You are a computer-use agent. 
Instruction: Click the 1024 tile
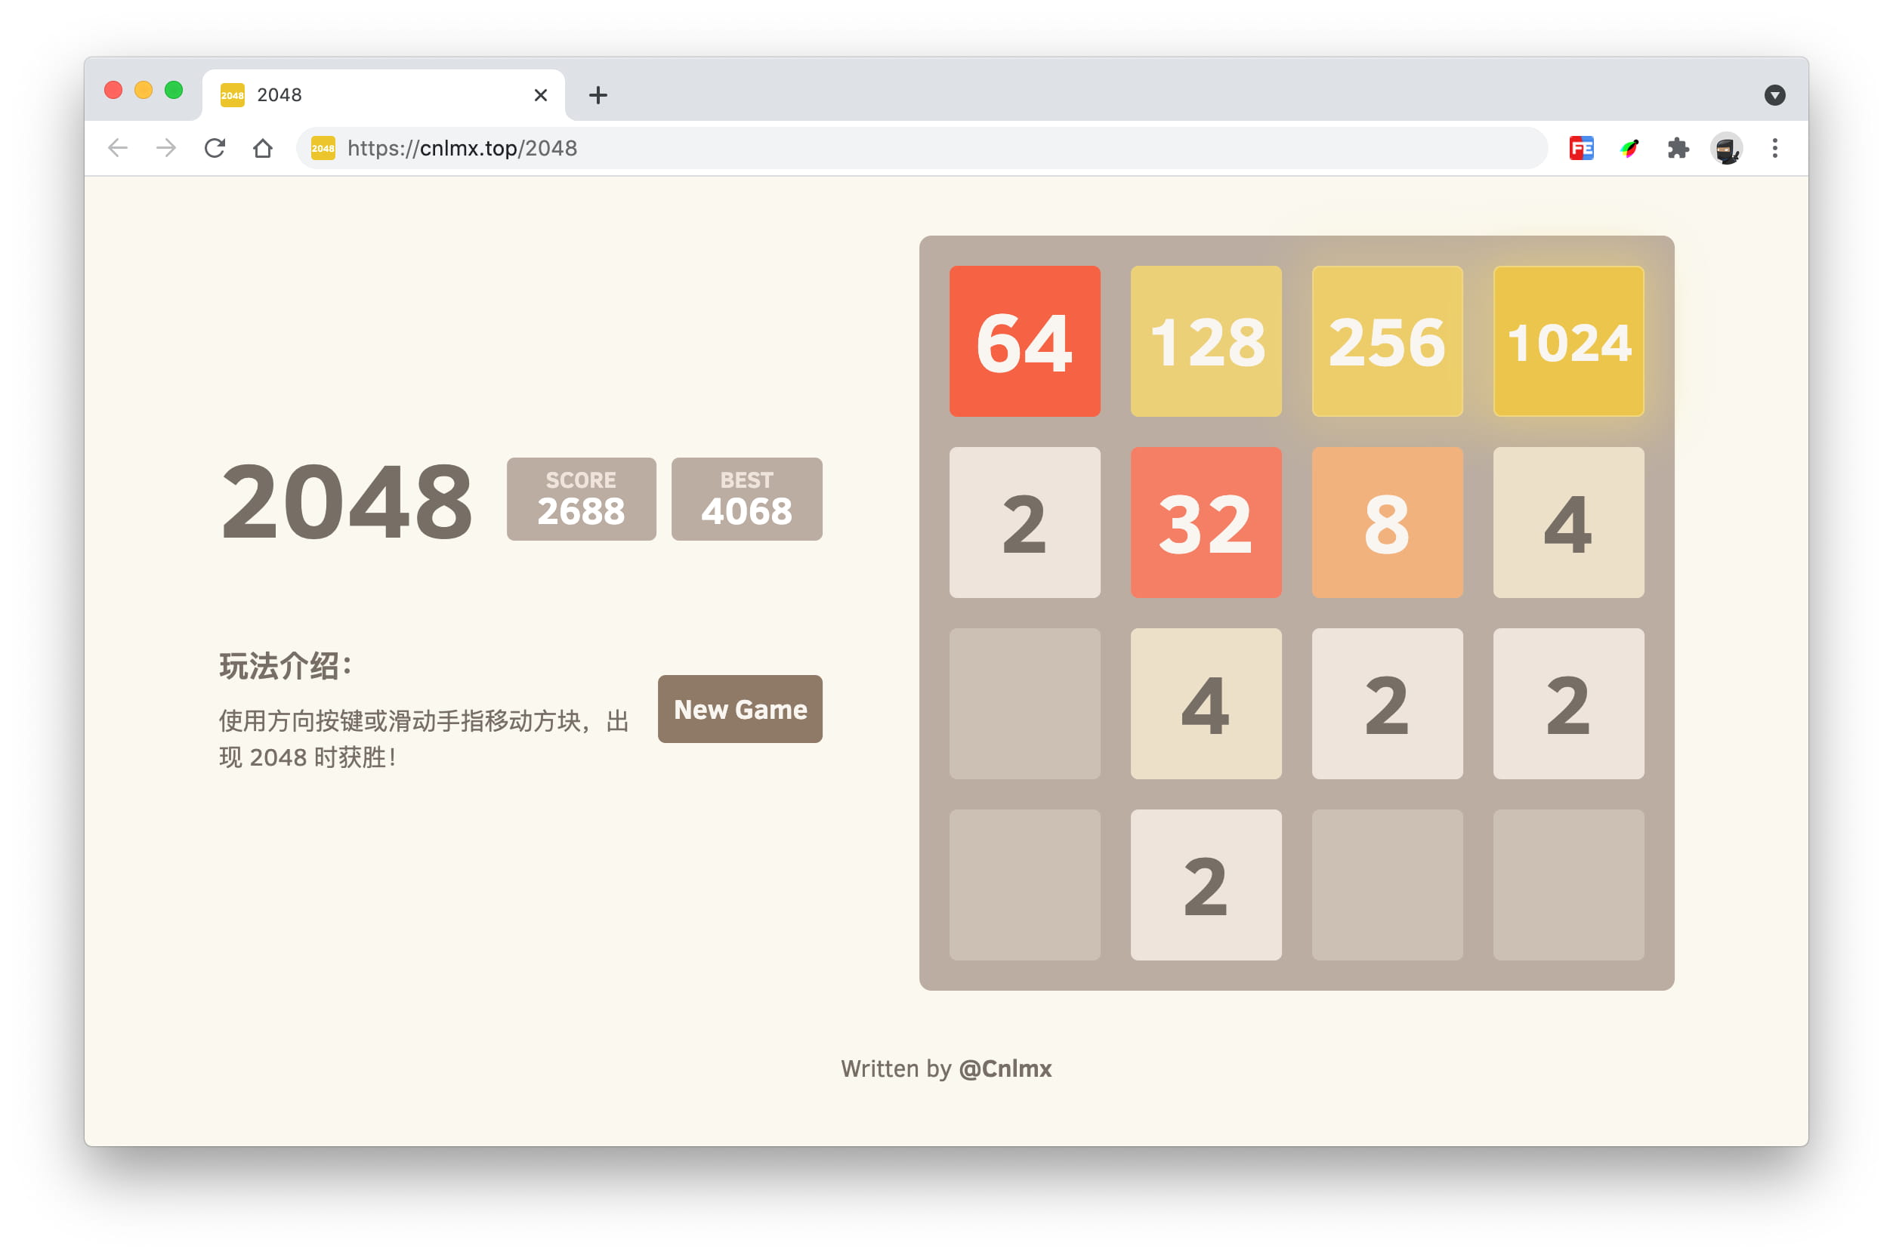tap(1568, 341)
